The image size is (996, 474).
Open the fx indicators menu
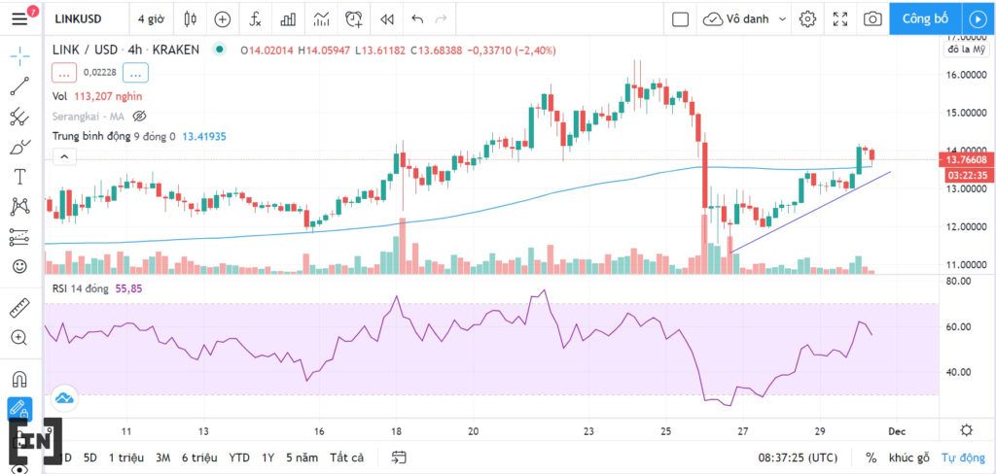[x=255, y=19]
